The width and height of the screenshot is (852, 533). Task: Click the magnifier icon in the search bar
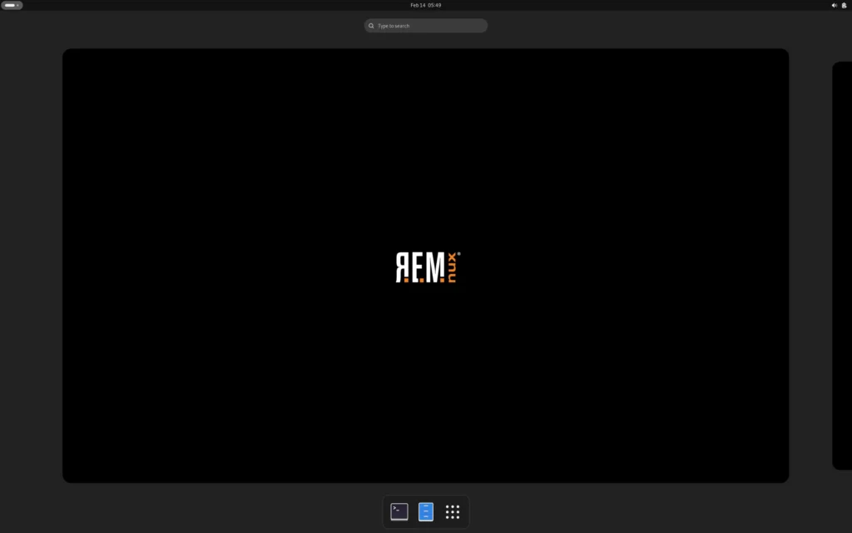[371, 25]
